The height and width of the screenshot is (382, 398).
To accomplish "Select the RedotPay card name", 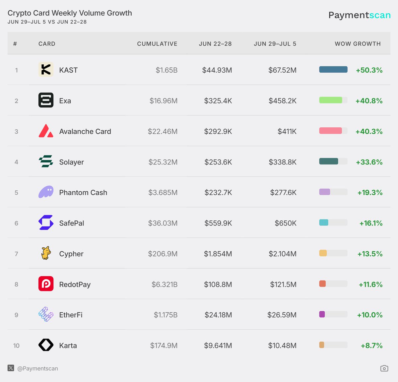I will (x=75, y=285).
